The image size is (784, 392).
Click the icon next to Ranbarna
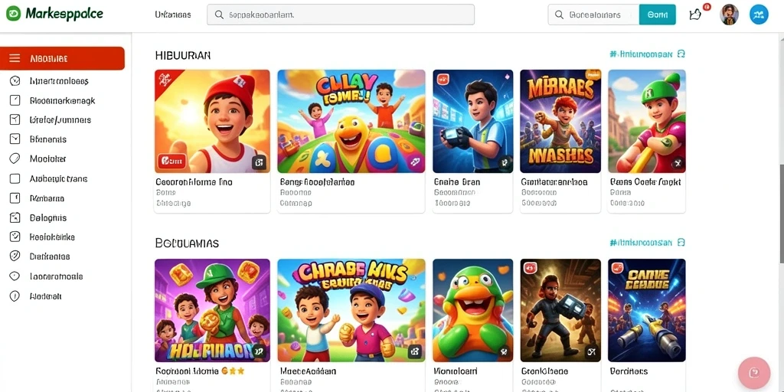15,198
